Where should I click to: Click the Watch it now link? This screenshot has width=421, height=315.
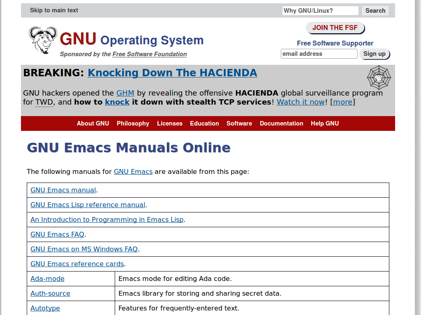(x=301, y=102)
